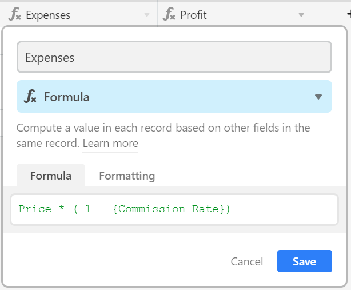Place cursor after the formula's closing parenthesis
This screenshot has width=351, height=290.
pyautogui.click(x=230, y=209)
